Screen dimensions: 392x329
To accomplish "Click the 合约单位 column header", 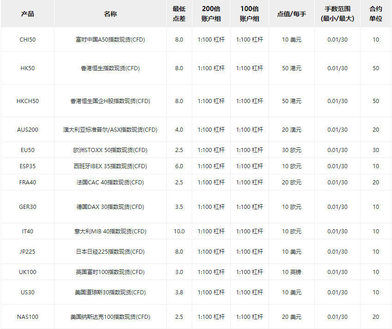I will [375, 14].
